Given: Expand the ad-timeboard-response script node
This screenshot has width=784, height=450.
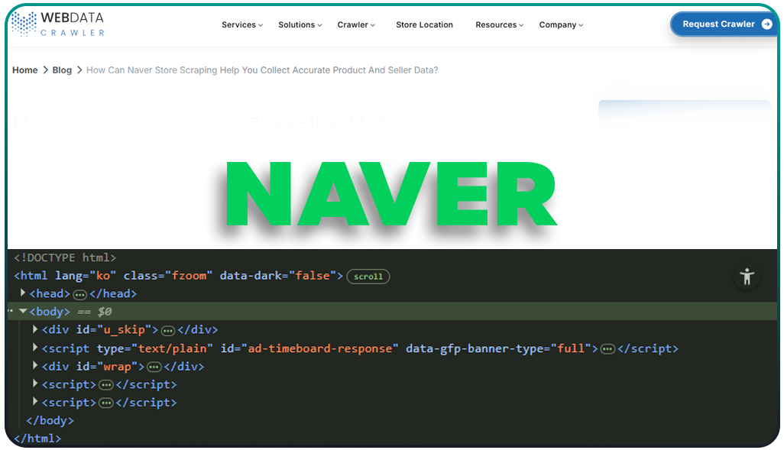Looking at the screenshot, I should pyautogui.click(x=34, y=348).
